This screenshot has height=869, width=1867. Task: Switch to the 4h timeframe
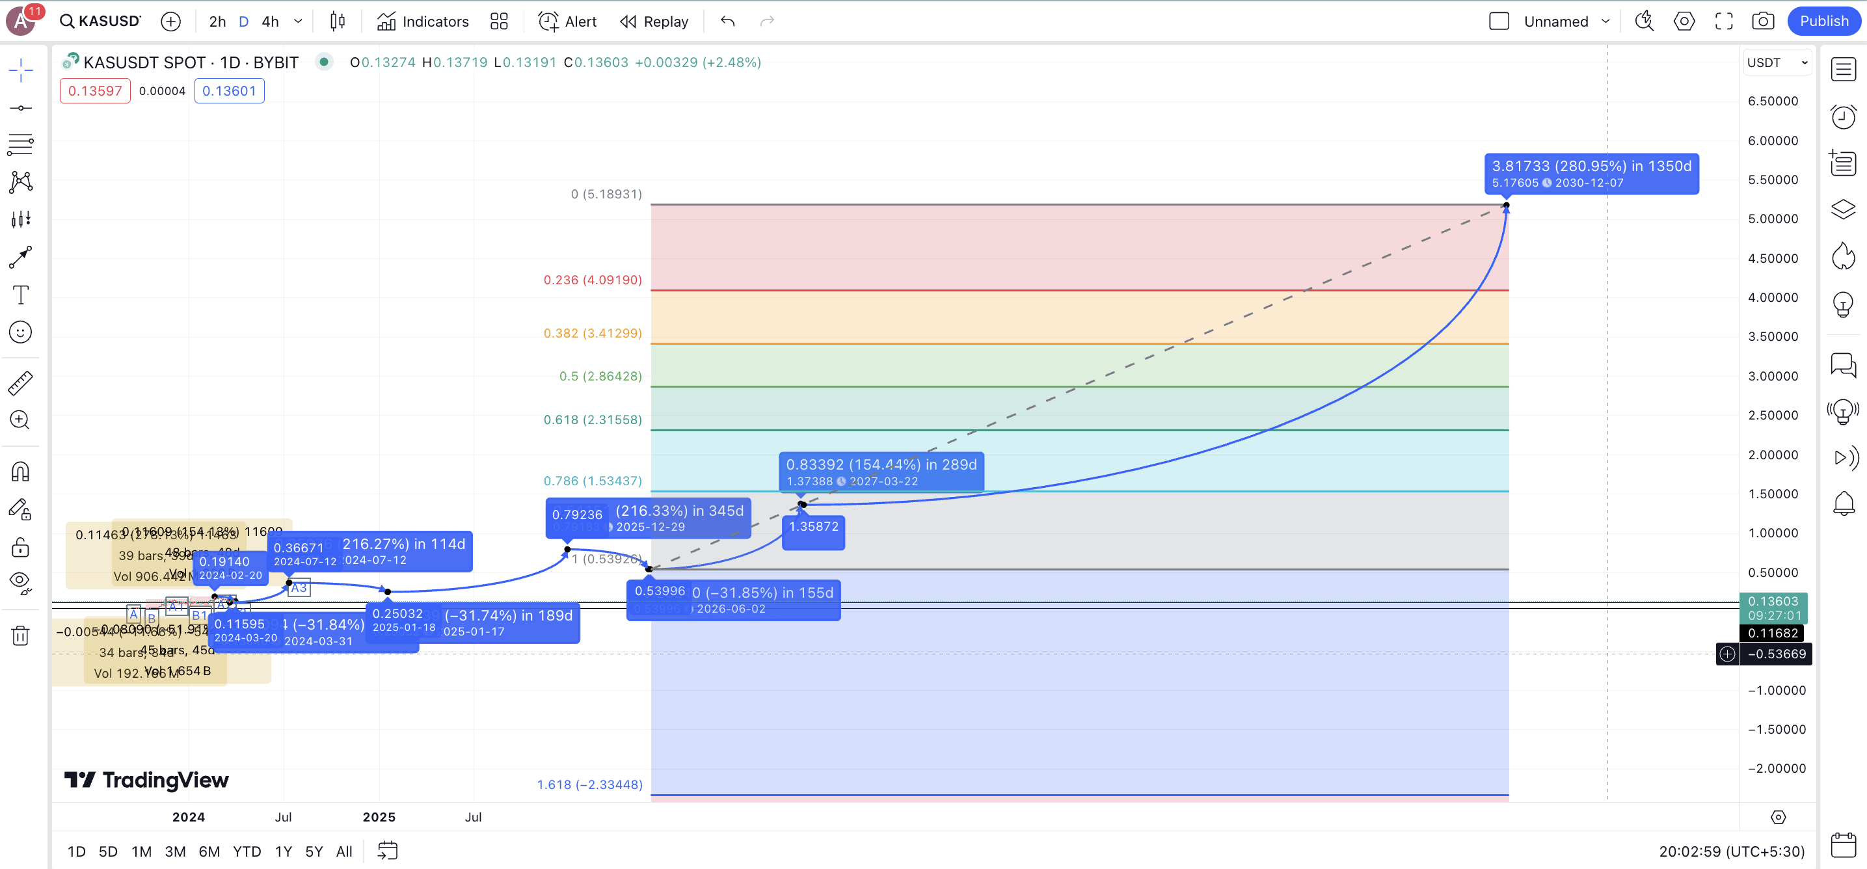click(271, 21)
